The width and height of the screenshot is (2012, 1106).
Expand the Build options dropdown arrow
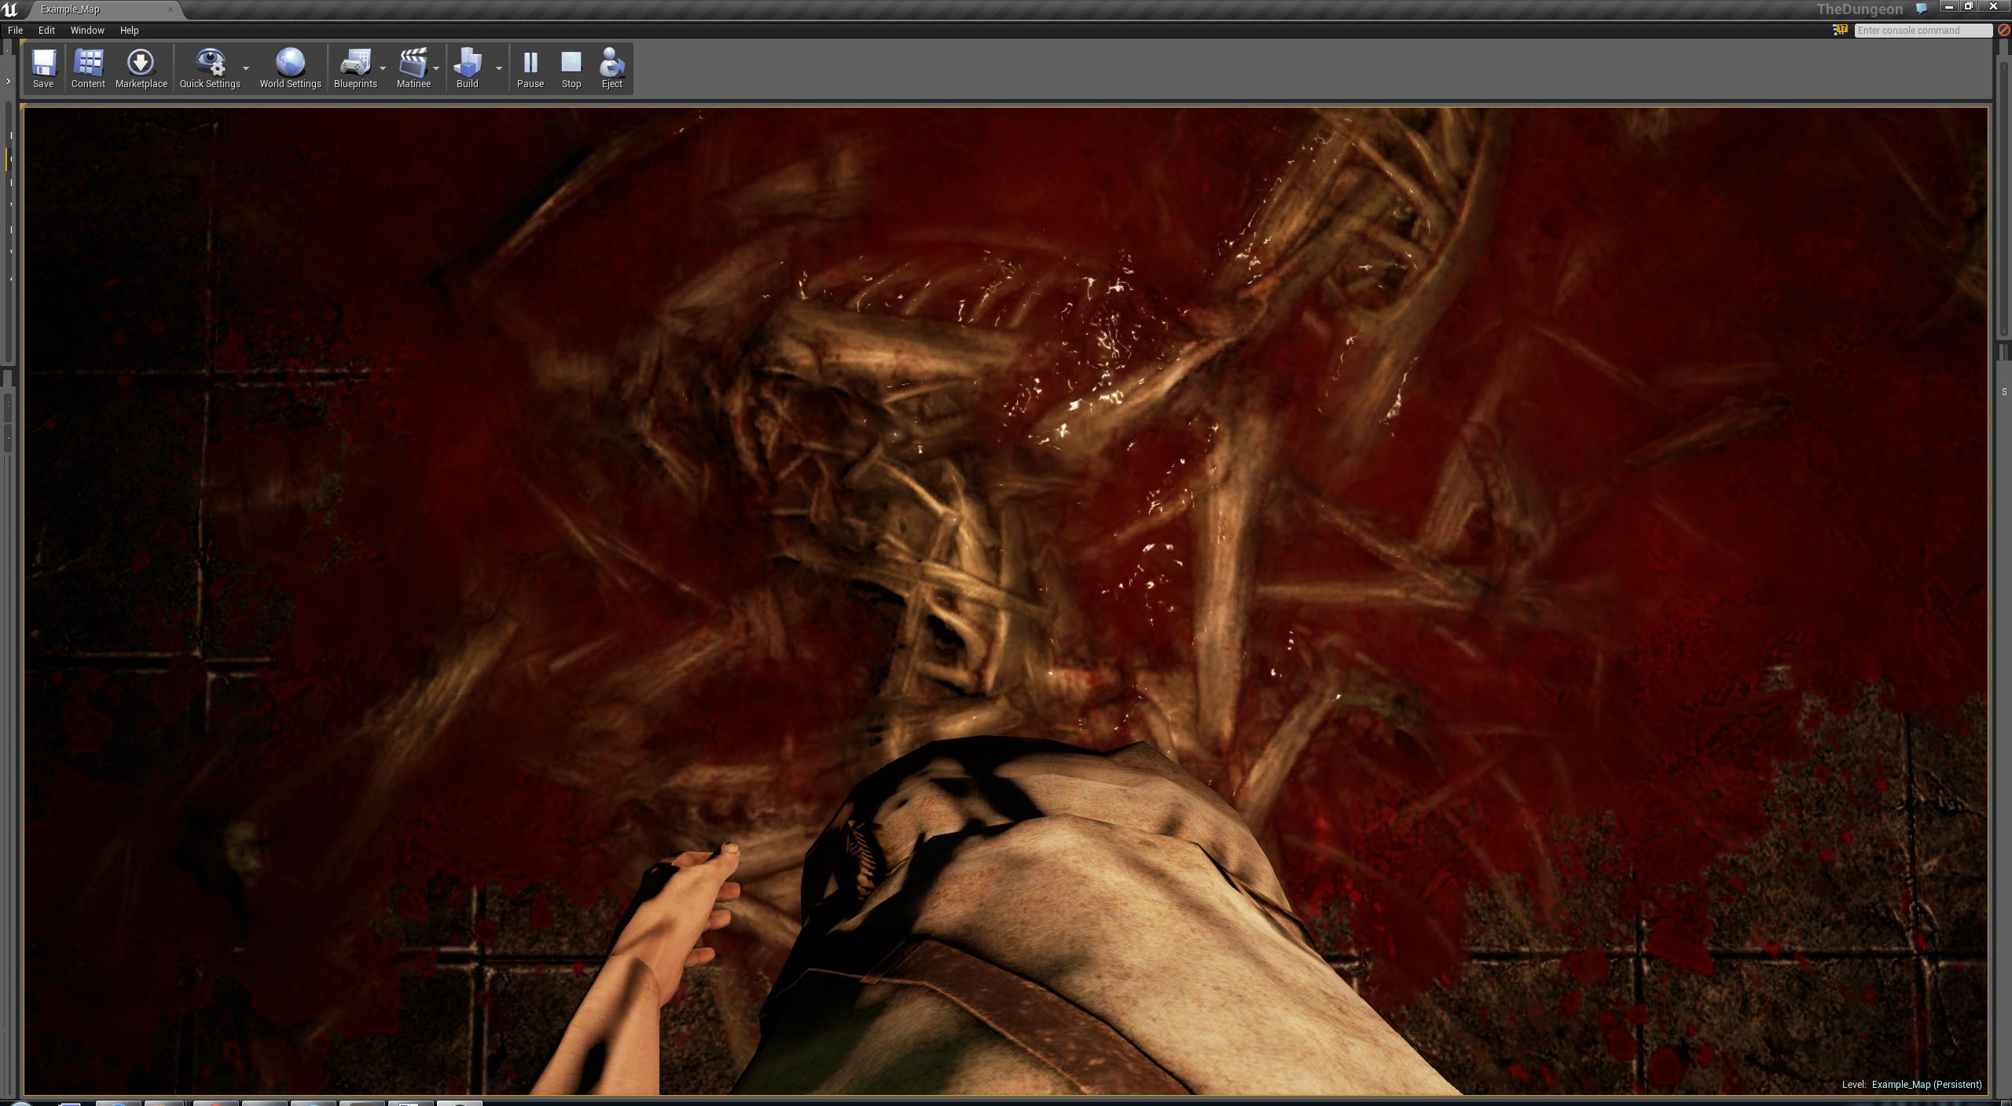click(x=498, y=68)
